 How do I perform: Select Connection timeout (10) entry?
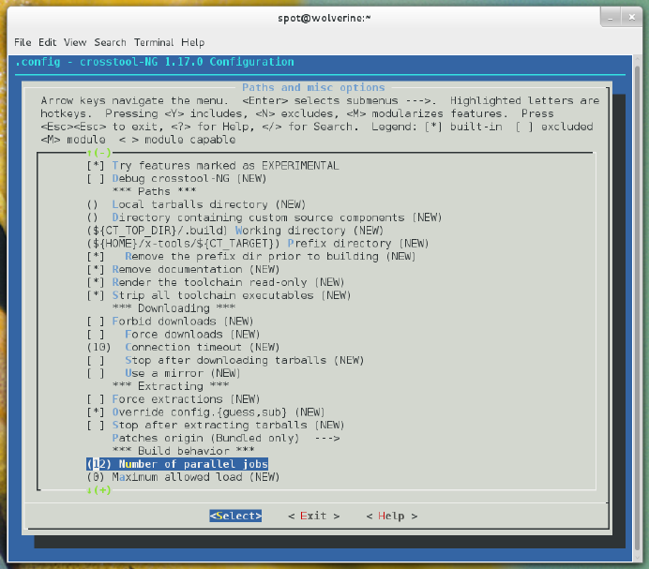pos(184,347)
